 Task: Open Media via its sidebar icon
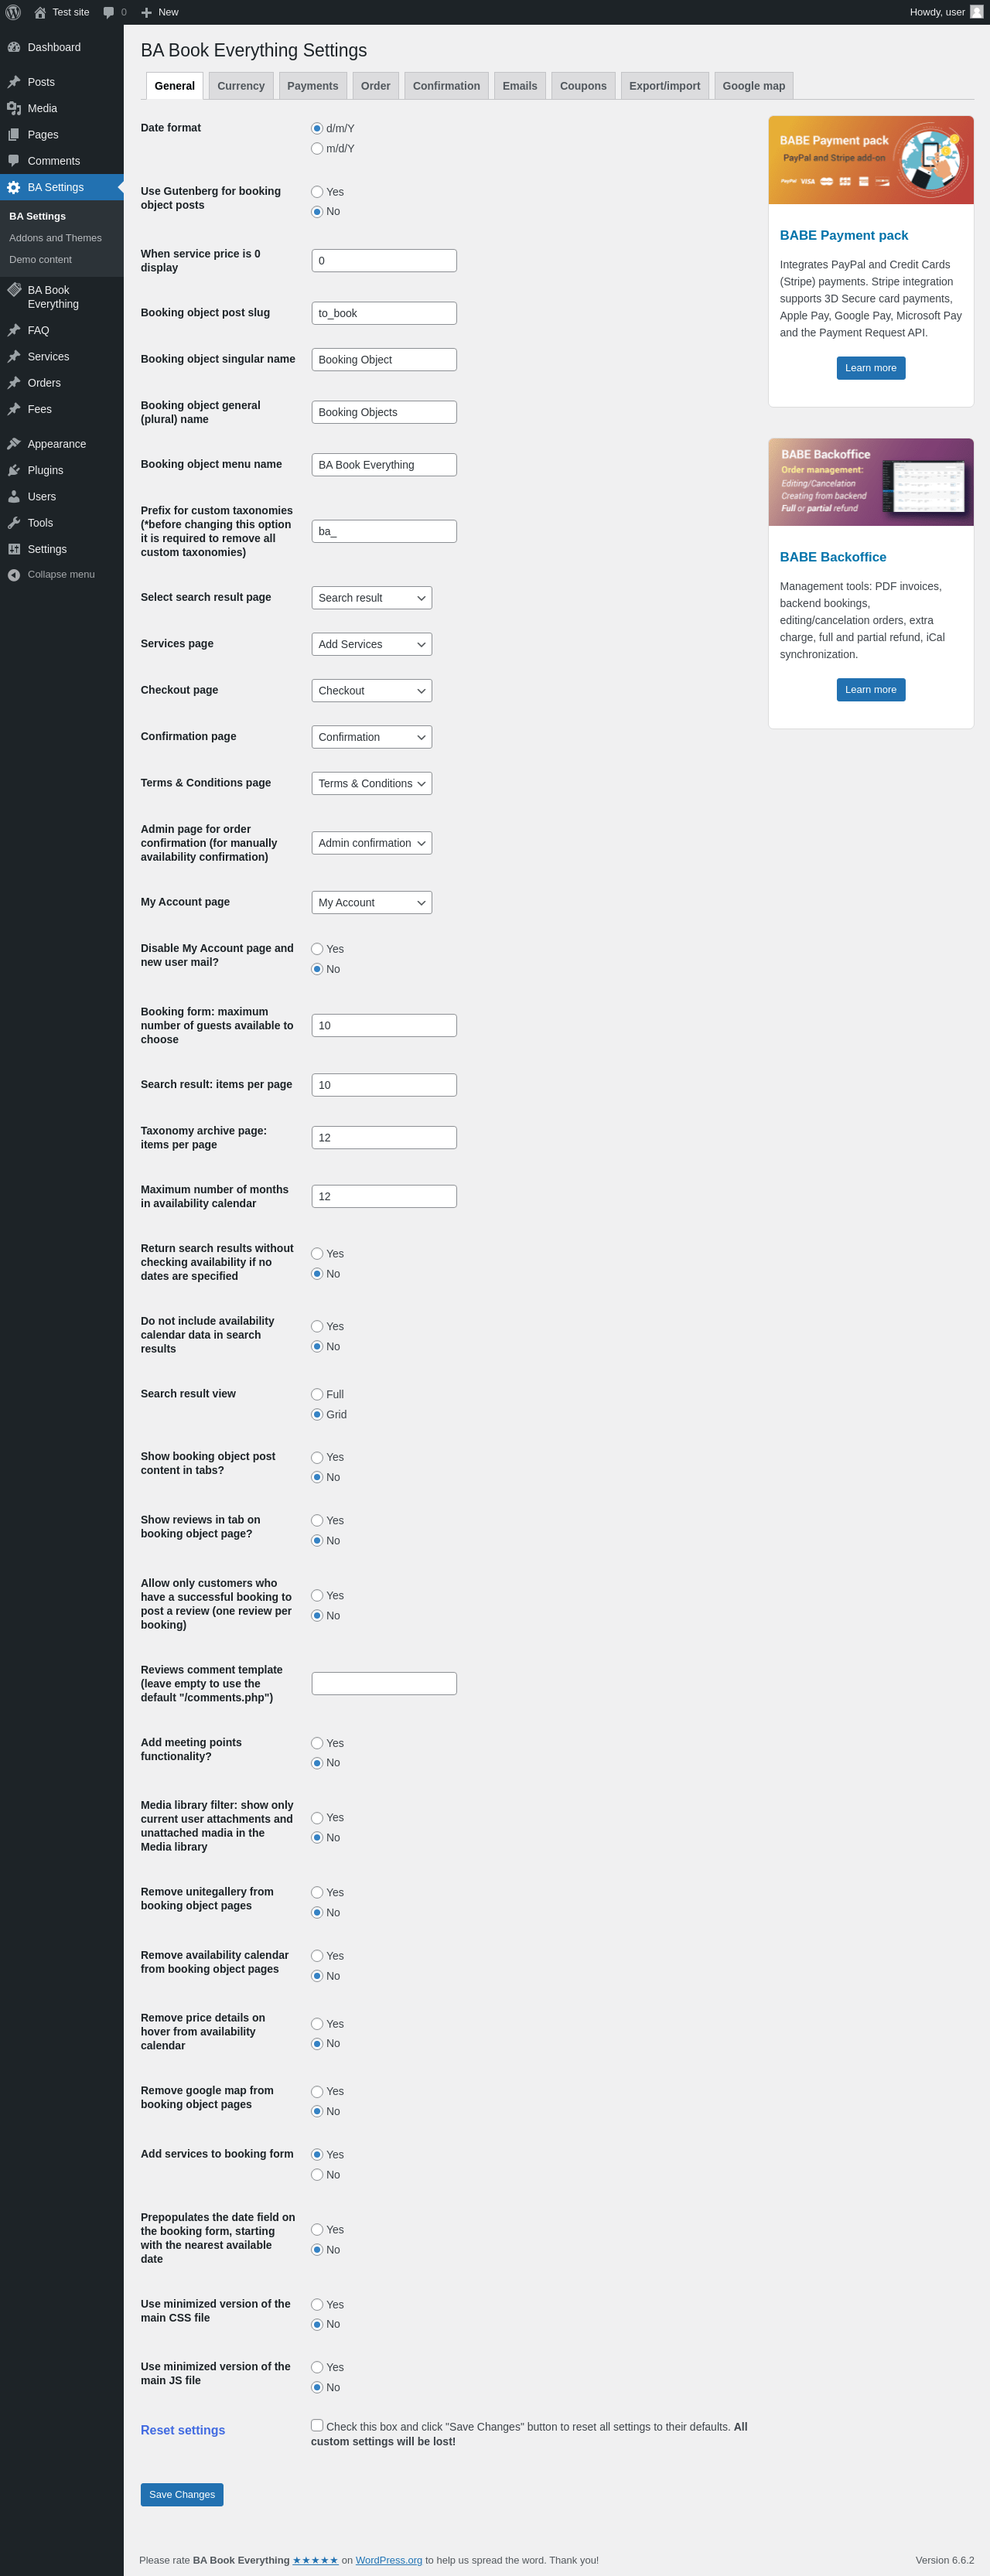[x=14, y=108]
